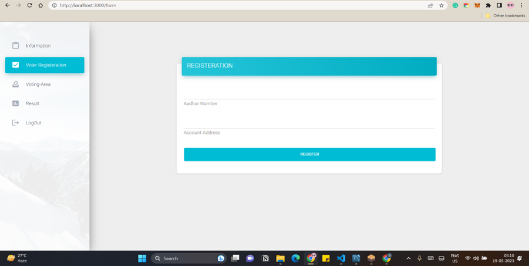Open the brown box app in the taskbar
Image resolution: width=529 pixels, height=266 pixels.
[x=371, y=258]
